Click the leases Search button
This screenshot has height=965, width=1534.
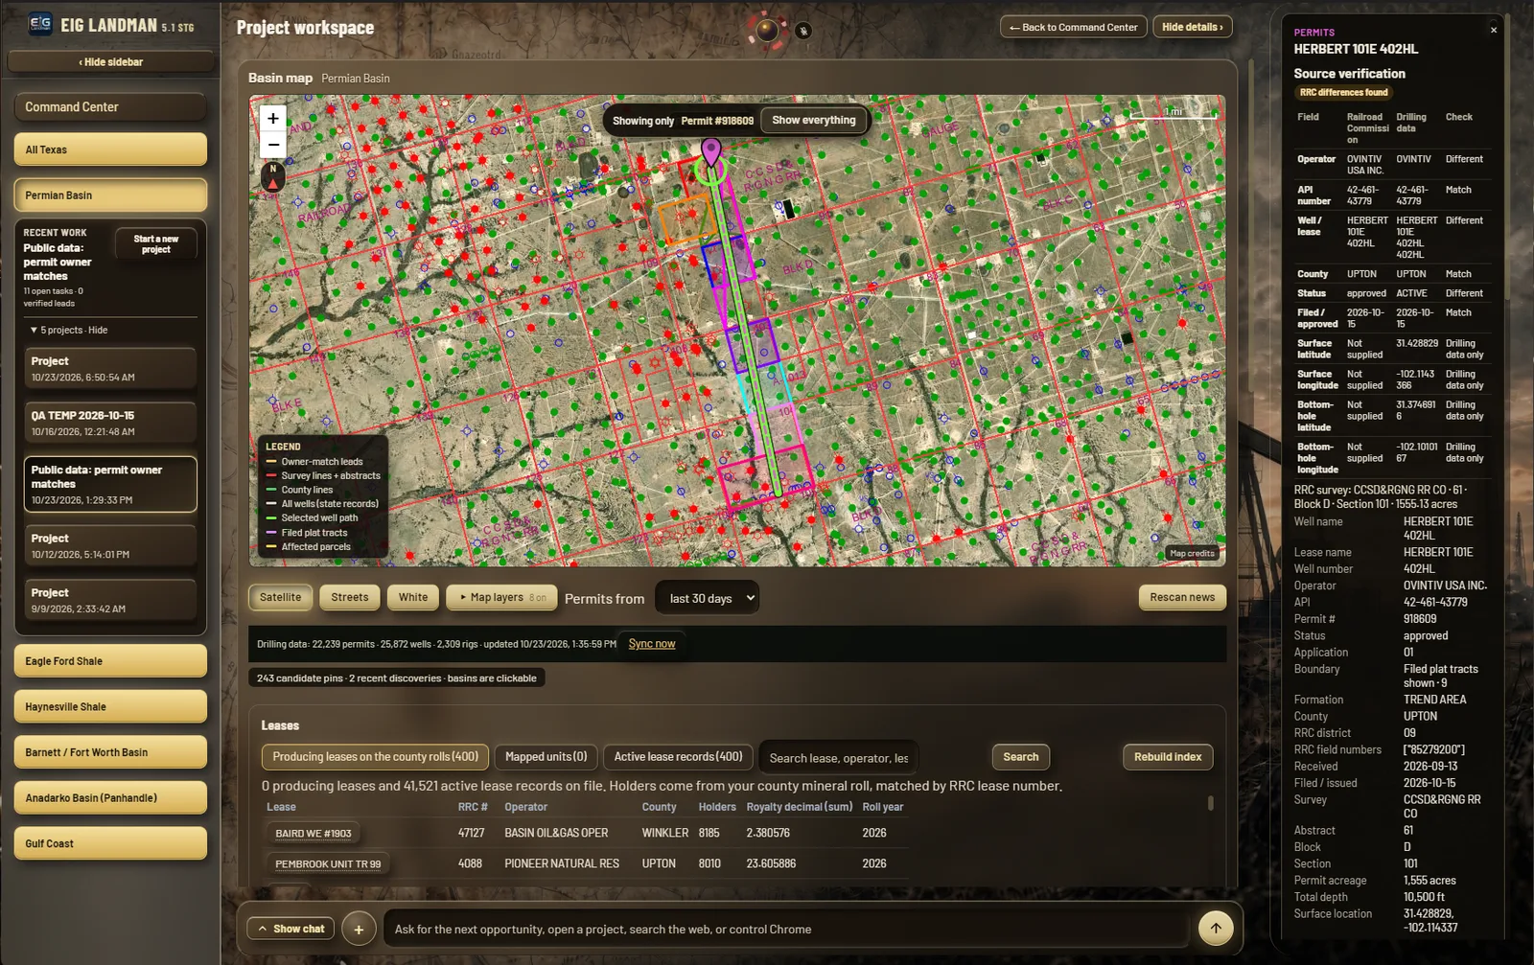(x=1020, y=757)
